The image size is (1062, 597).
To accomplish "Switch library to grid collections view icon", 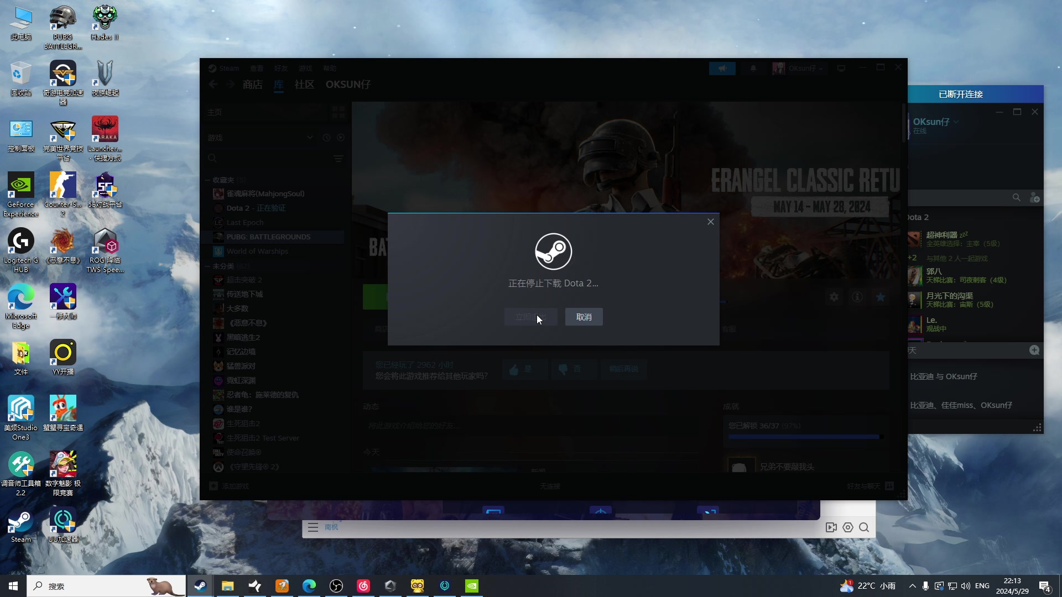I will point(339,112).
